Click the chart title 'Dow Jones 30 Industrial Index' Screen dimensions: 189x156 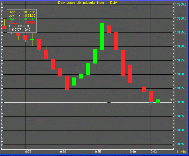click(81, 3)
